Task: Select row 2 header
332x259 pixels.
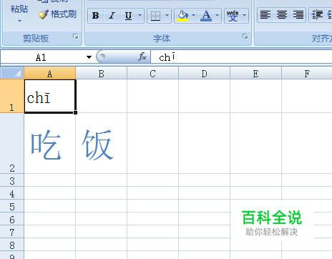Action: click(x=12, y=143)
